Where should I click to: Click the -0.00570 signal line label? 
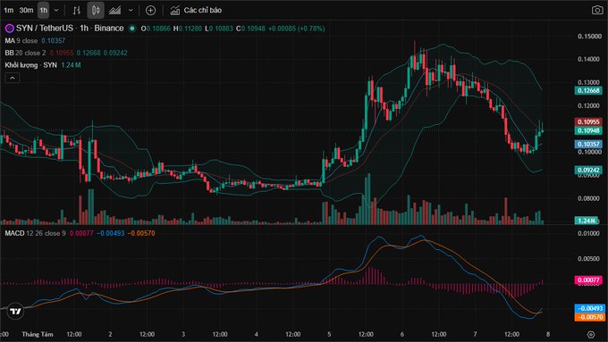coord(589,317)
